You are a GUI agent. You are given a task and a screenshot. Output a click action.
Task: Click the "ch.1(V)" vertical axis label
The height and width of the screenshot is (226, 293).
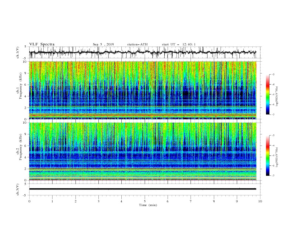coord(18,52)
